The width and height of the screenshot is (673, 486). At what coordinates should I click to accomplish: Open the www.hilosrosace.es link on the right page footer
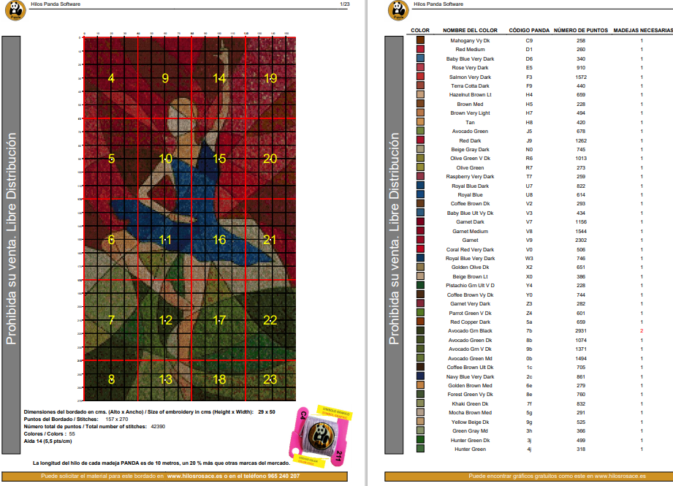[x=620, y=476]
